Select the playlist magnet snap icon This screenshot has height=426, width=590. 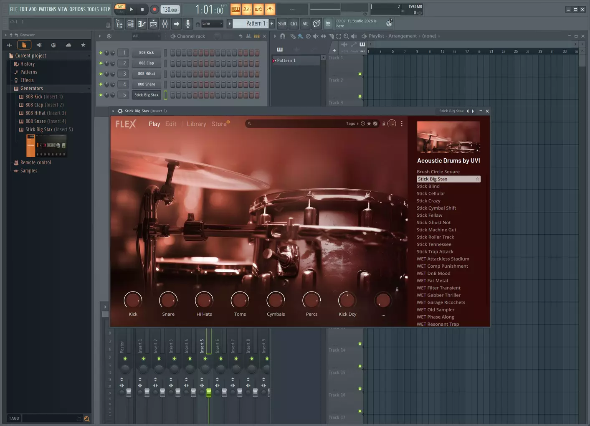click(283, 36)
